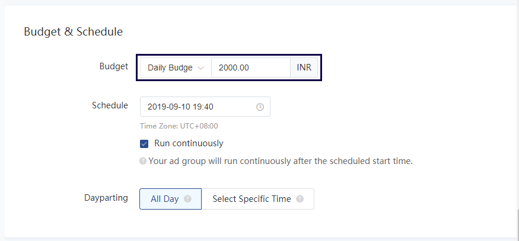Click the clock icon in the Schedule field

pyautogui.click(x=260, y=107)
